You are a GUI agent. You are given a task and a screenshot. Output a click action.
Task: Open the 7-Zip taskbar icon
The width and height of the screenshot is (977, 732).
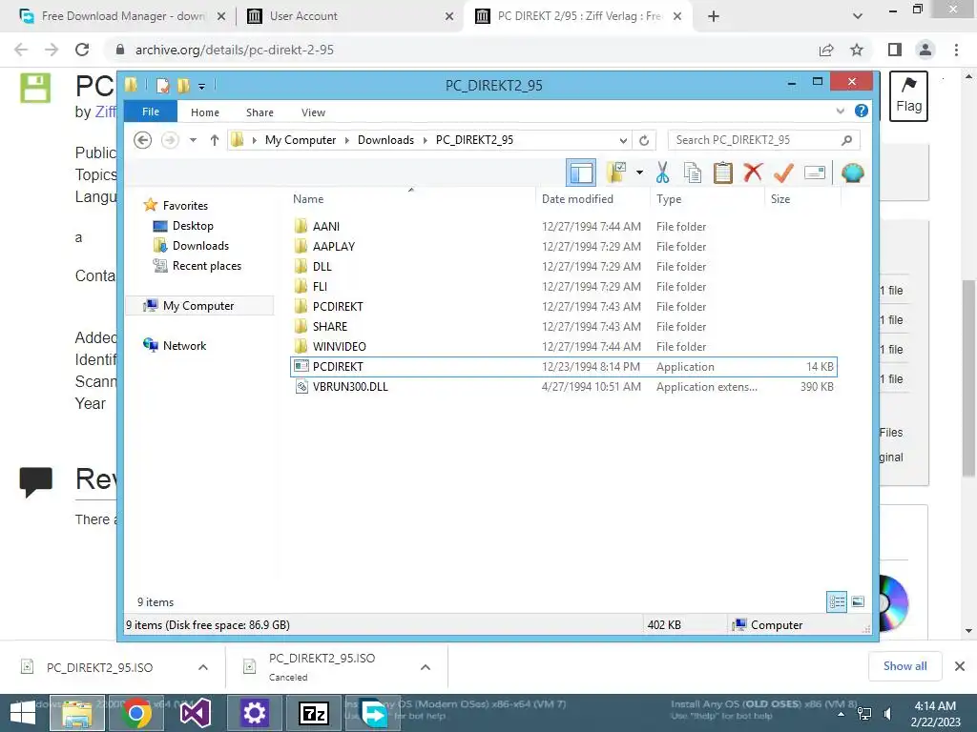click(x=314, y=713)
